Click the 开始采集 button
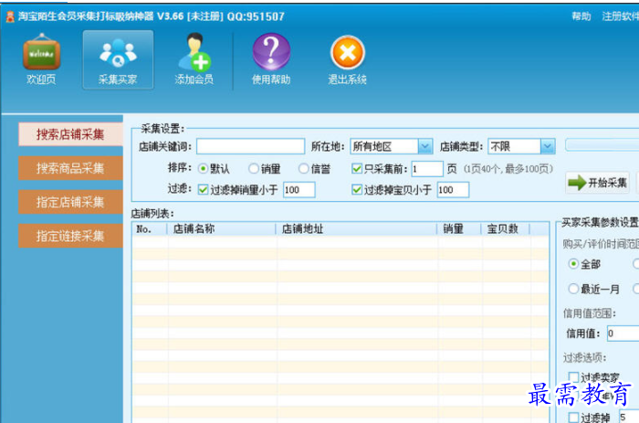Image resolution: width=639 pixels, height=423 pixels. tap(597, 183)
